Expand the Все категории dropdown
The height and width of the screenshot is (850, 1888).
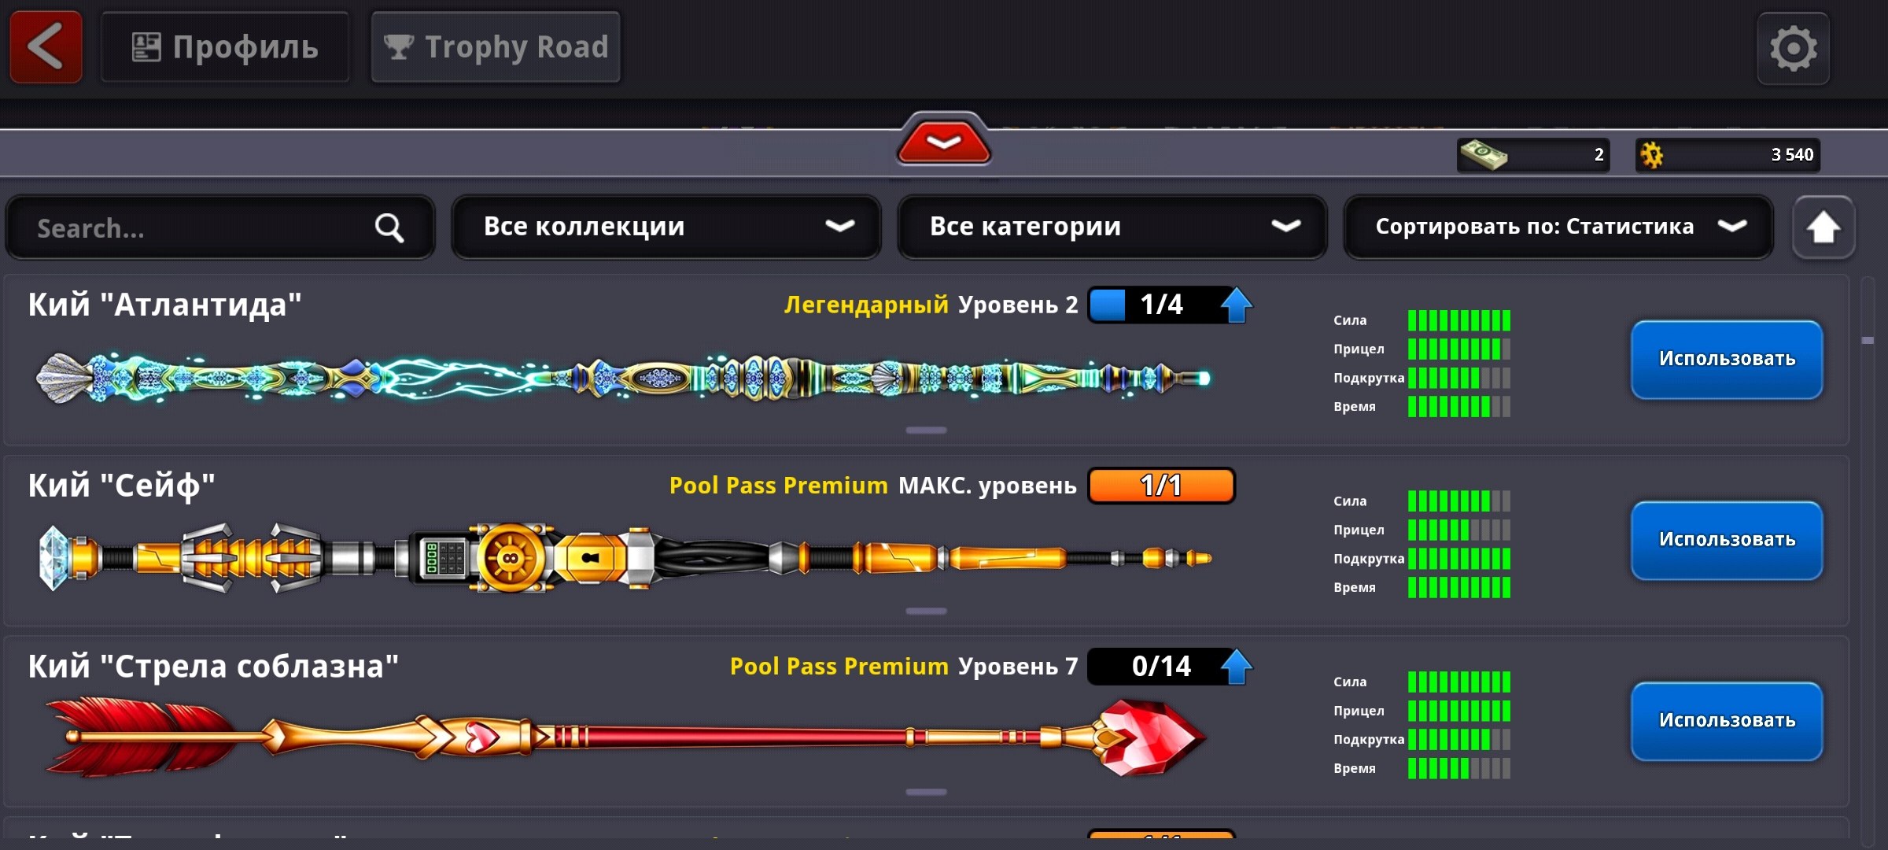coord(1112,227)
